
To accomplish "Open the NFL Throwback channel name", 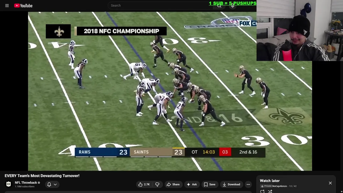I will [x=26, y=183].
